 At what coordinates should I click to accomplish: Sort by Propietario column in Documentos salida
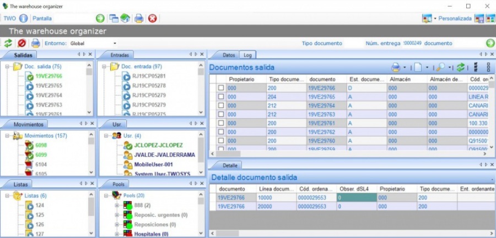pos(246,79)
